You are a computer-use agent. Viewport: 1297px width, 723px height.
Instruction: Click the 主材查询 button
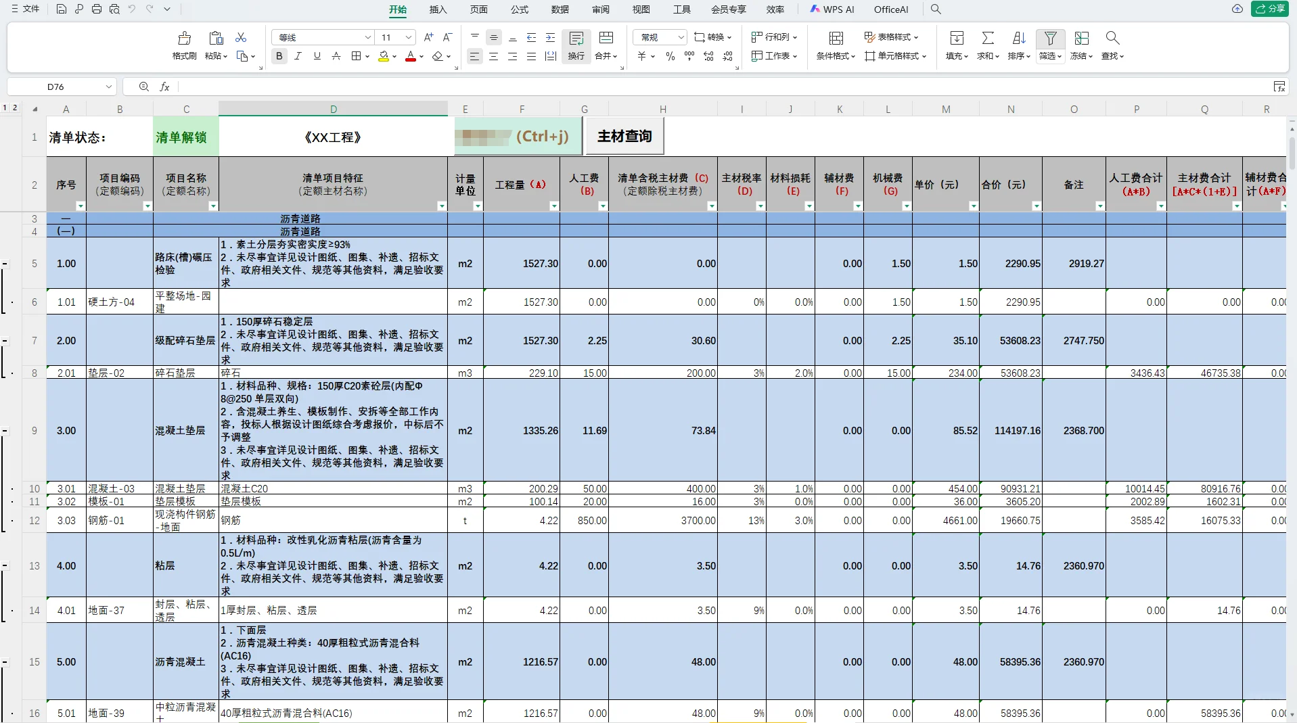click(623, 136)
